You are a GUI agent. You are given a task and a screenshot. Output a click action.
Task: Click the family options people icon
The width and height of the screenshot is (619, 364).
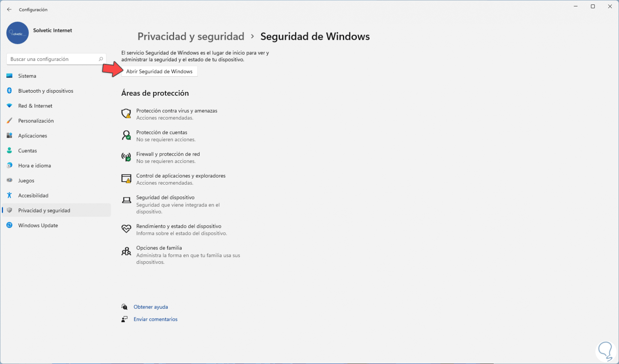pyautogui.click(x=126, y=251)
